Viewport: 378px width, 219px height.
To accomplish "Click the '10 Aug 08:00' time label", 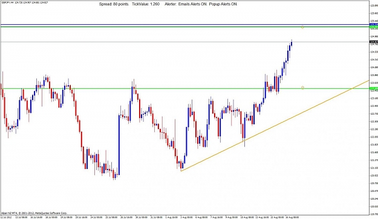I will pos(247,217).
